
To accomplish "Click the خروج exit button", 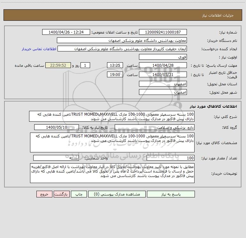I will 44,194.
